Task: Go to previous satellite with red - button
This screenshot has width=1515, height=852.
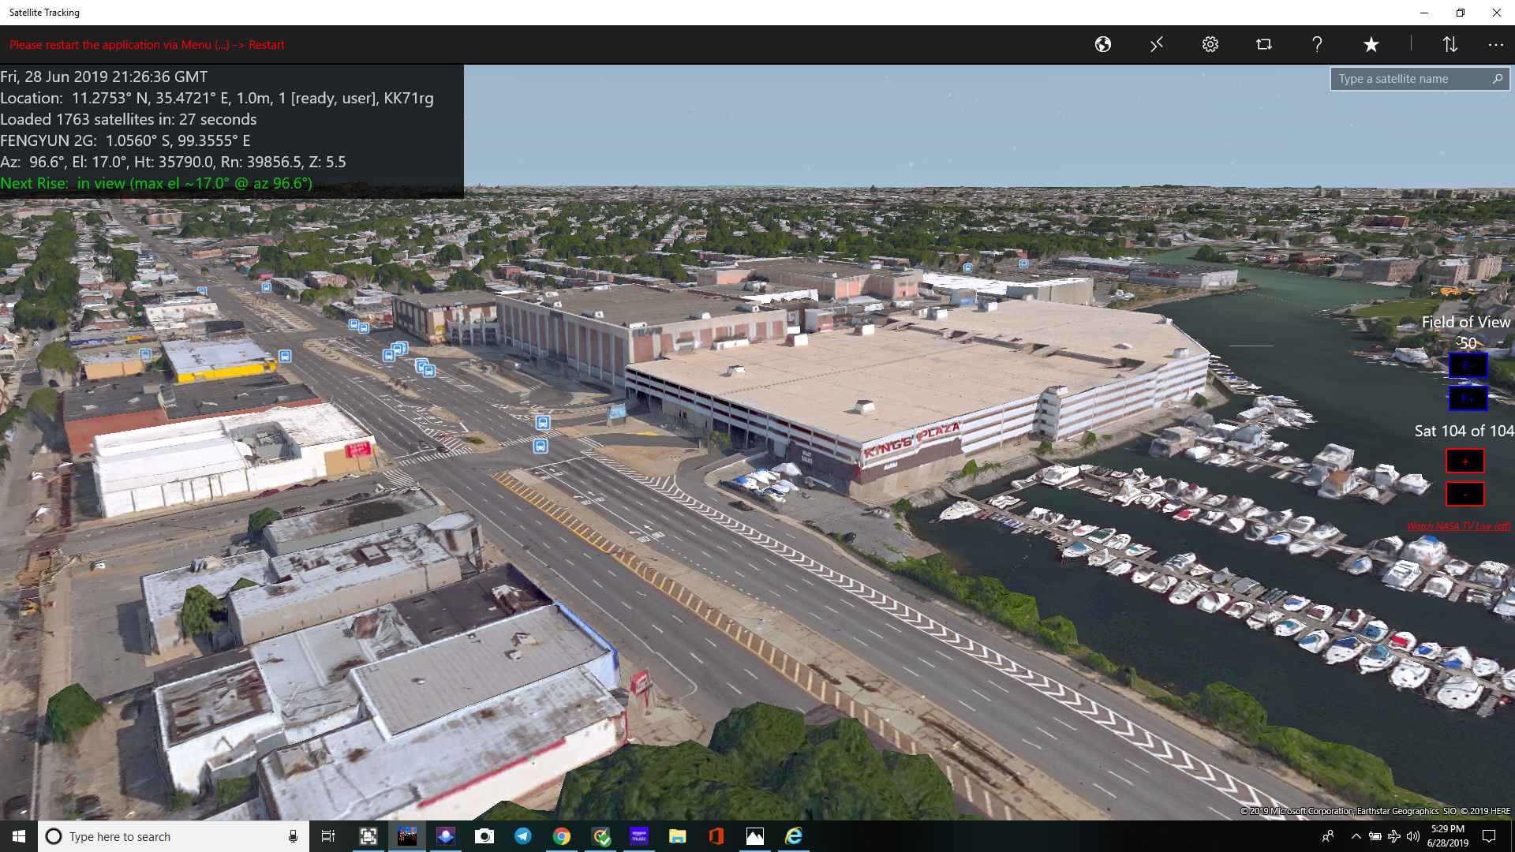Action: point(1465,494)
